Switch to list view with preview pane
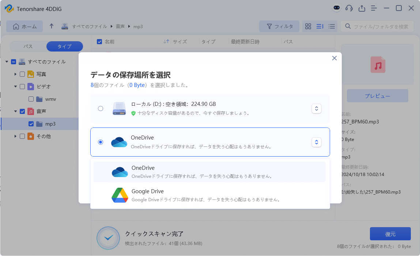 [x=320, y=26]
